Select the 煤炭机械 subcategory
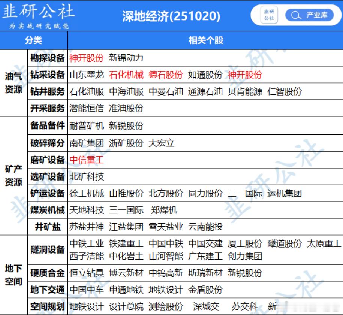Screen dimensions: 343x315 pos(48,210)
